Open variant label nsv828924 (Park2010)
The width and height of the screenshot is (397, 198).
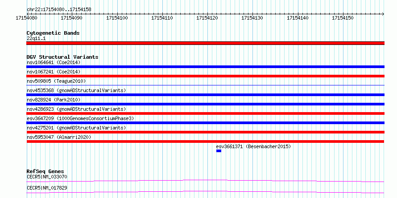(54, 100)
